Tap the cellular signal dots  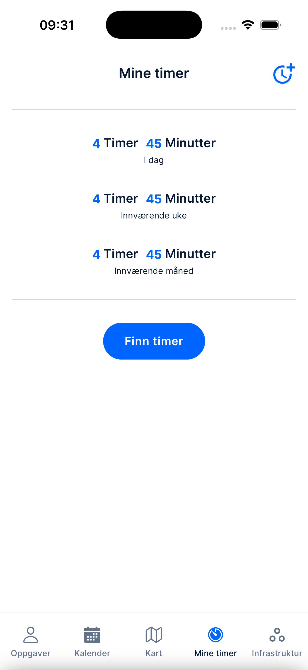click(x=228, y=28)
